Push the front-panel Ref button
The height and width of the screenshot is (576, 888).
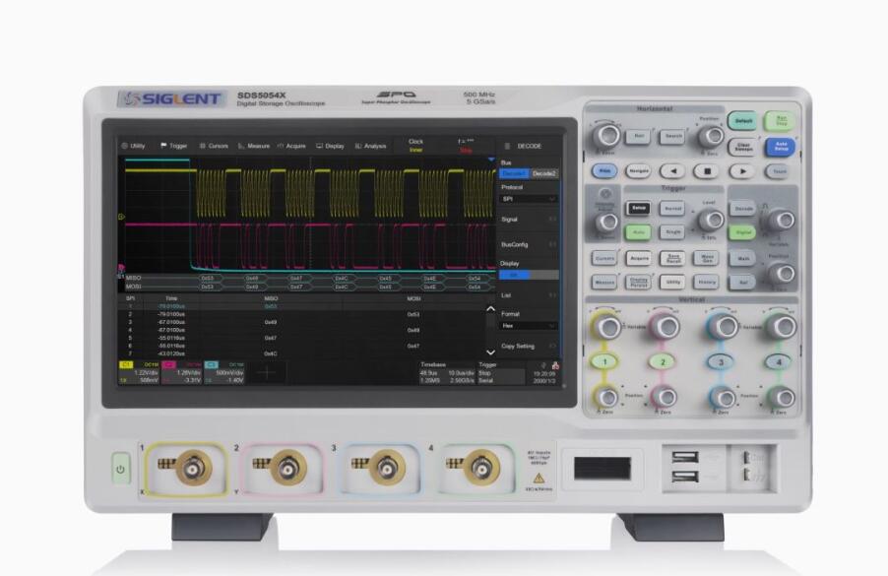743,282
